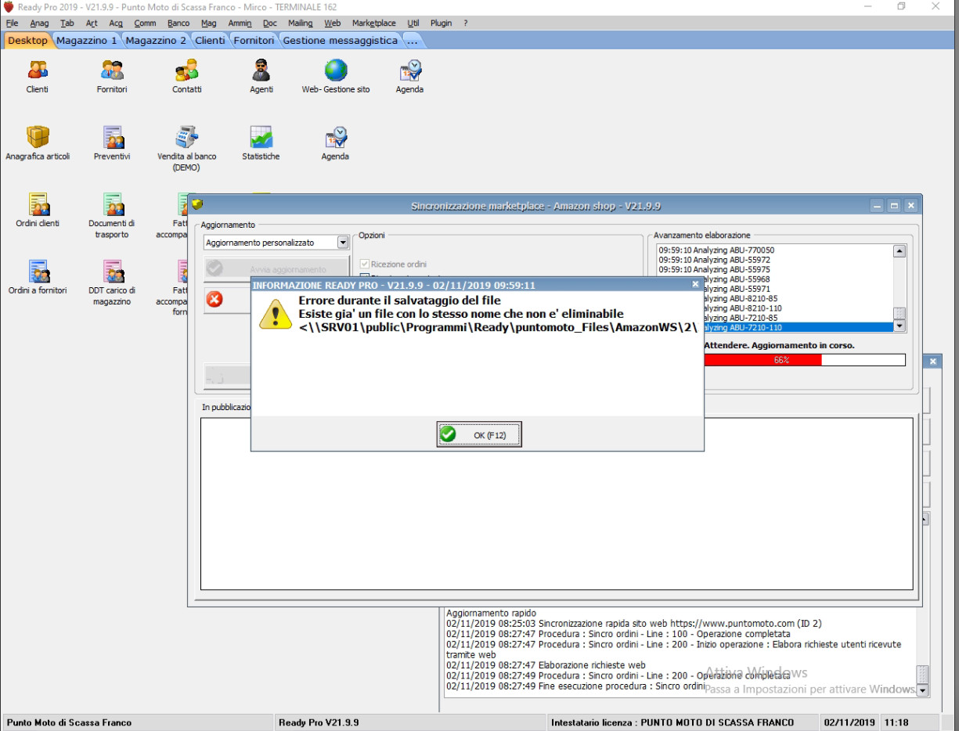The image size is (959, 731).
Task: Open the Mag menu
Action: (208, 23)
